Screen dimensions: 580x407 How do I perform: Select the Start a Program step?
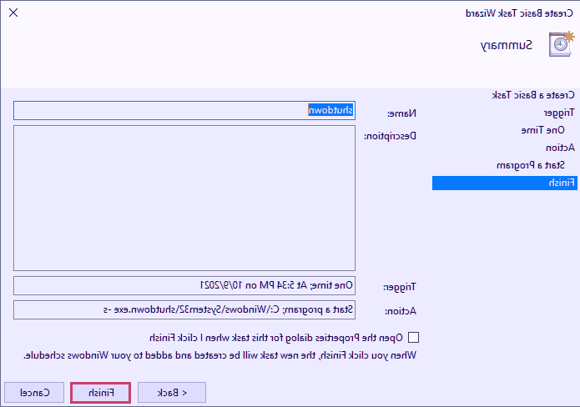coord(534,165)
